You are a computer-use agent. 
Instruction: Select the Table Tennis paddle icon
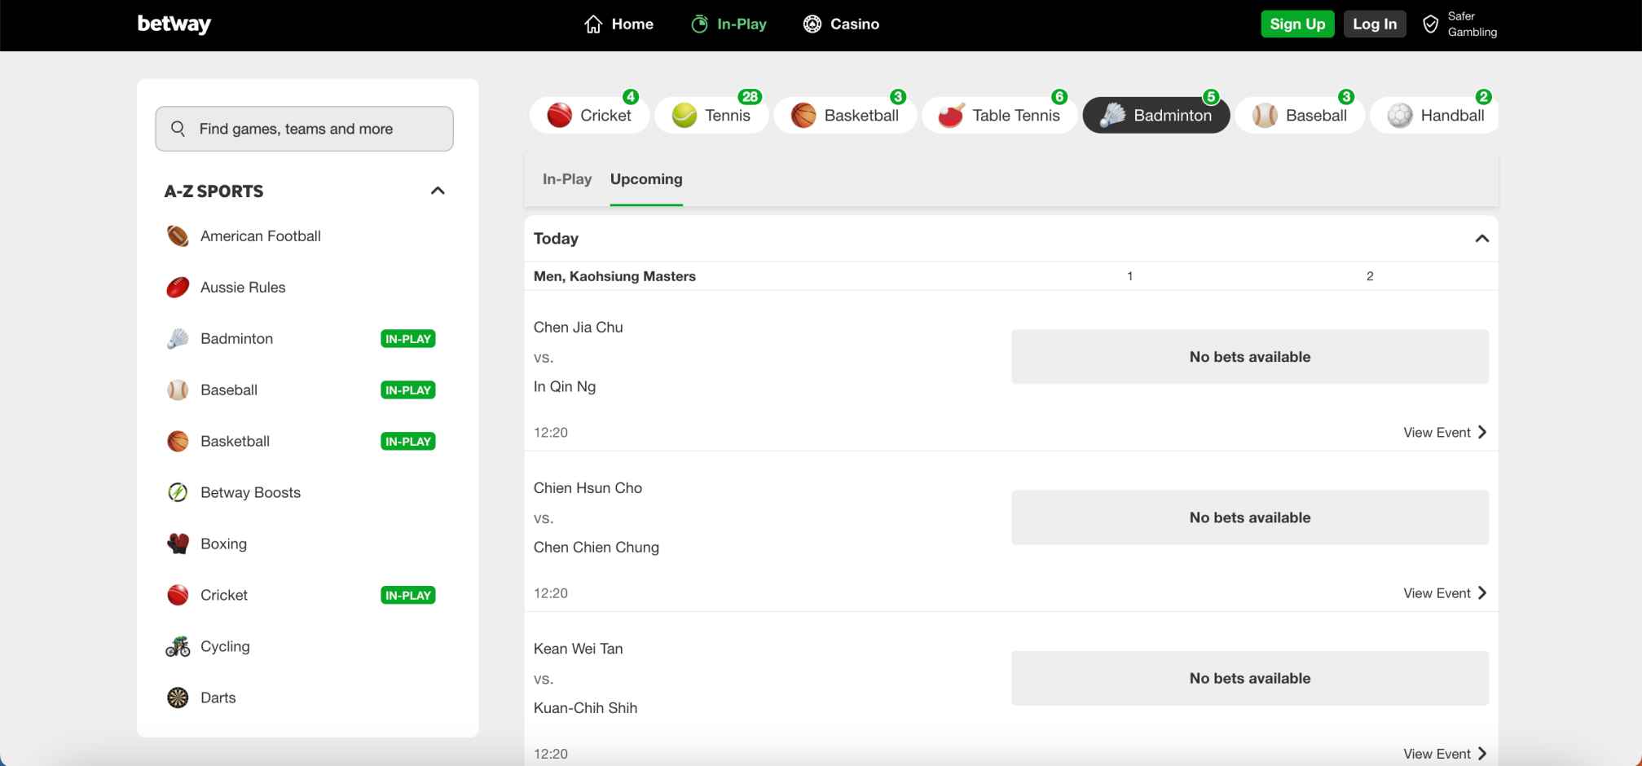pos(950,116)
